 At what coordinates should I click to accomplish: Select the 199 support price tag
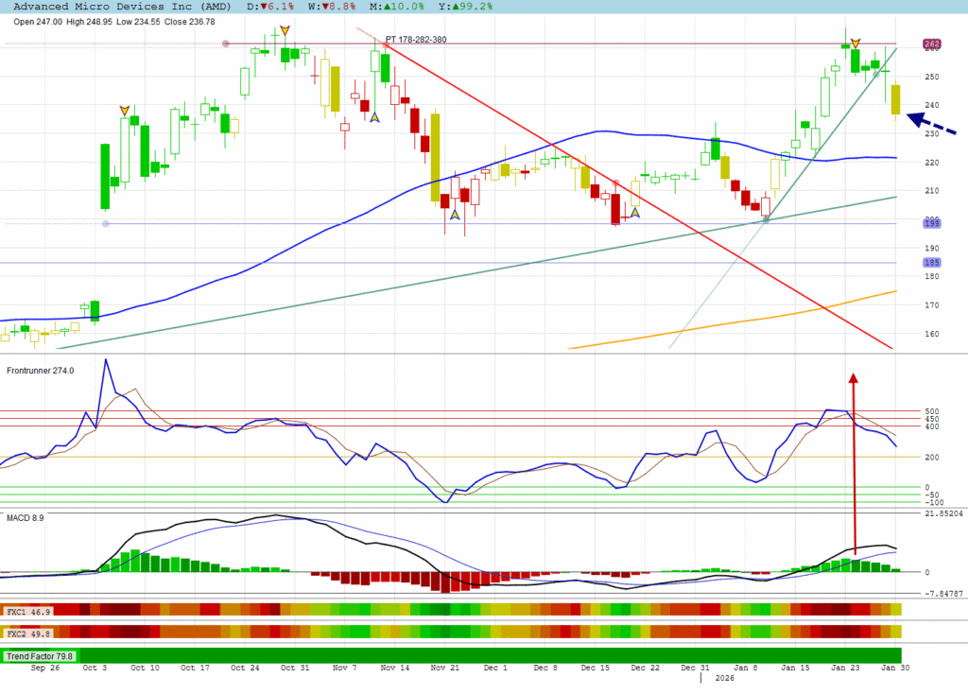[x=931, y=221]
